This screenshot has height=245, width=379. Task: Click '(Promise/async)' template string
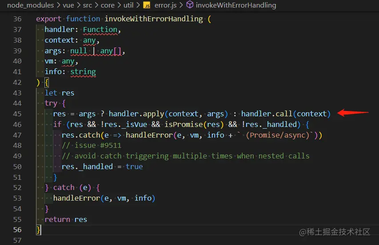pos(278,135)
